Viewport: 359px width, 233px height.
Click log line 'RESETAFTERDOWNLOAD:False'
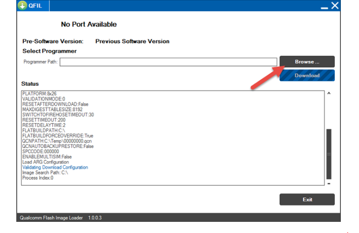55,104
